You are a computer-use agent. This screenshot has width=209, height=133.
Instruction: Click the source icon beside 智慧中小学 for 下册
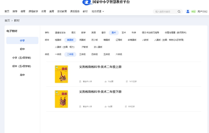pos(80,107)
